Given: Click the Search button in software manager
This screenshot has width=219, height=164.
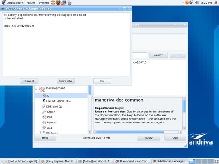Looking at the screenshot, I should [158, 55].
